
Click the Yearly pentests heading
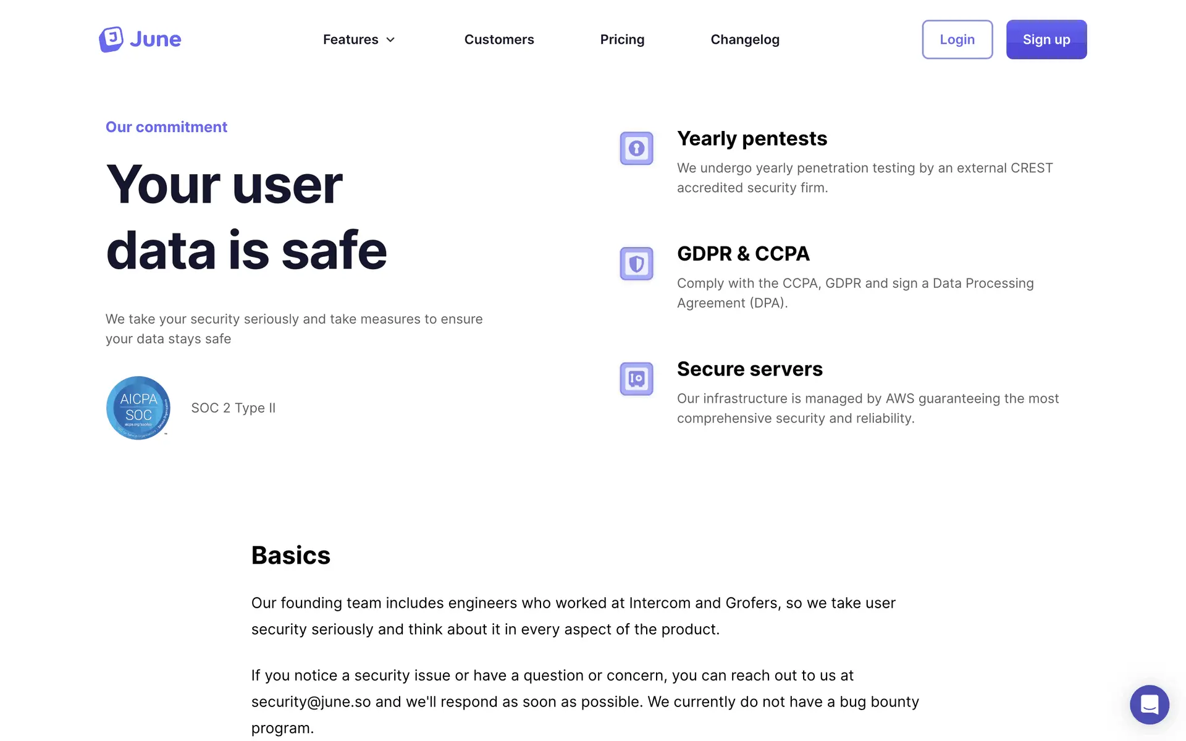[752, 138]
